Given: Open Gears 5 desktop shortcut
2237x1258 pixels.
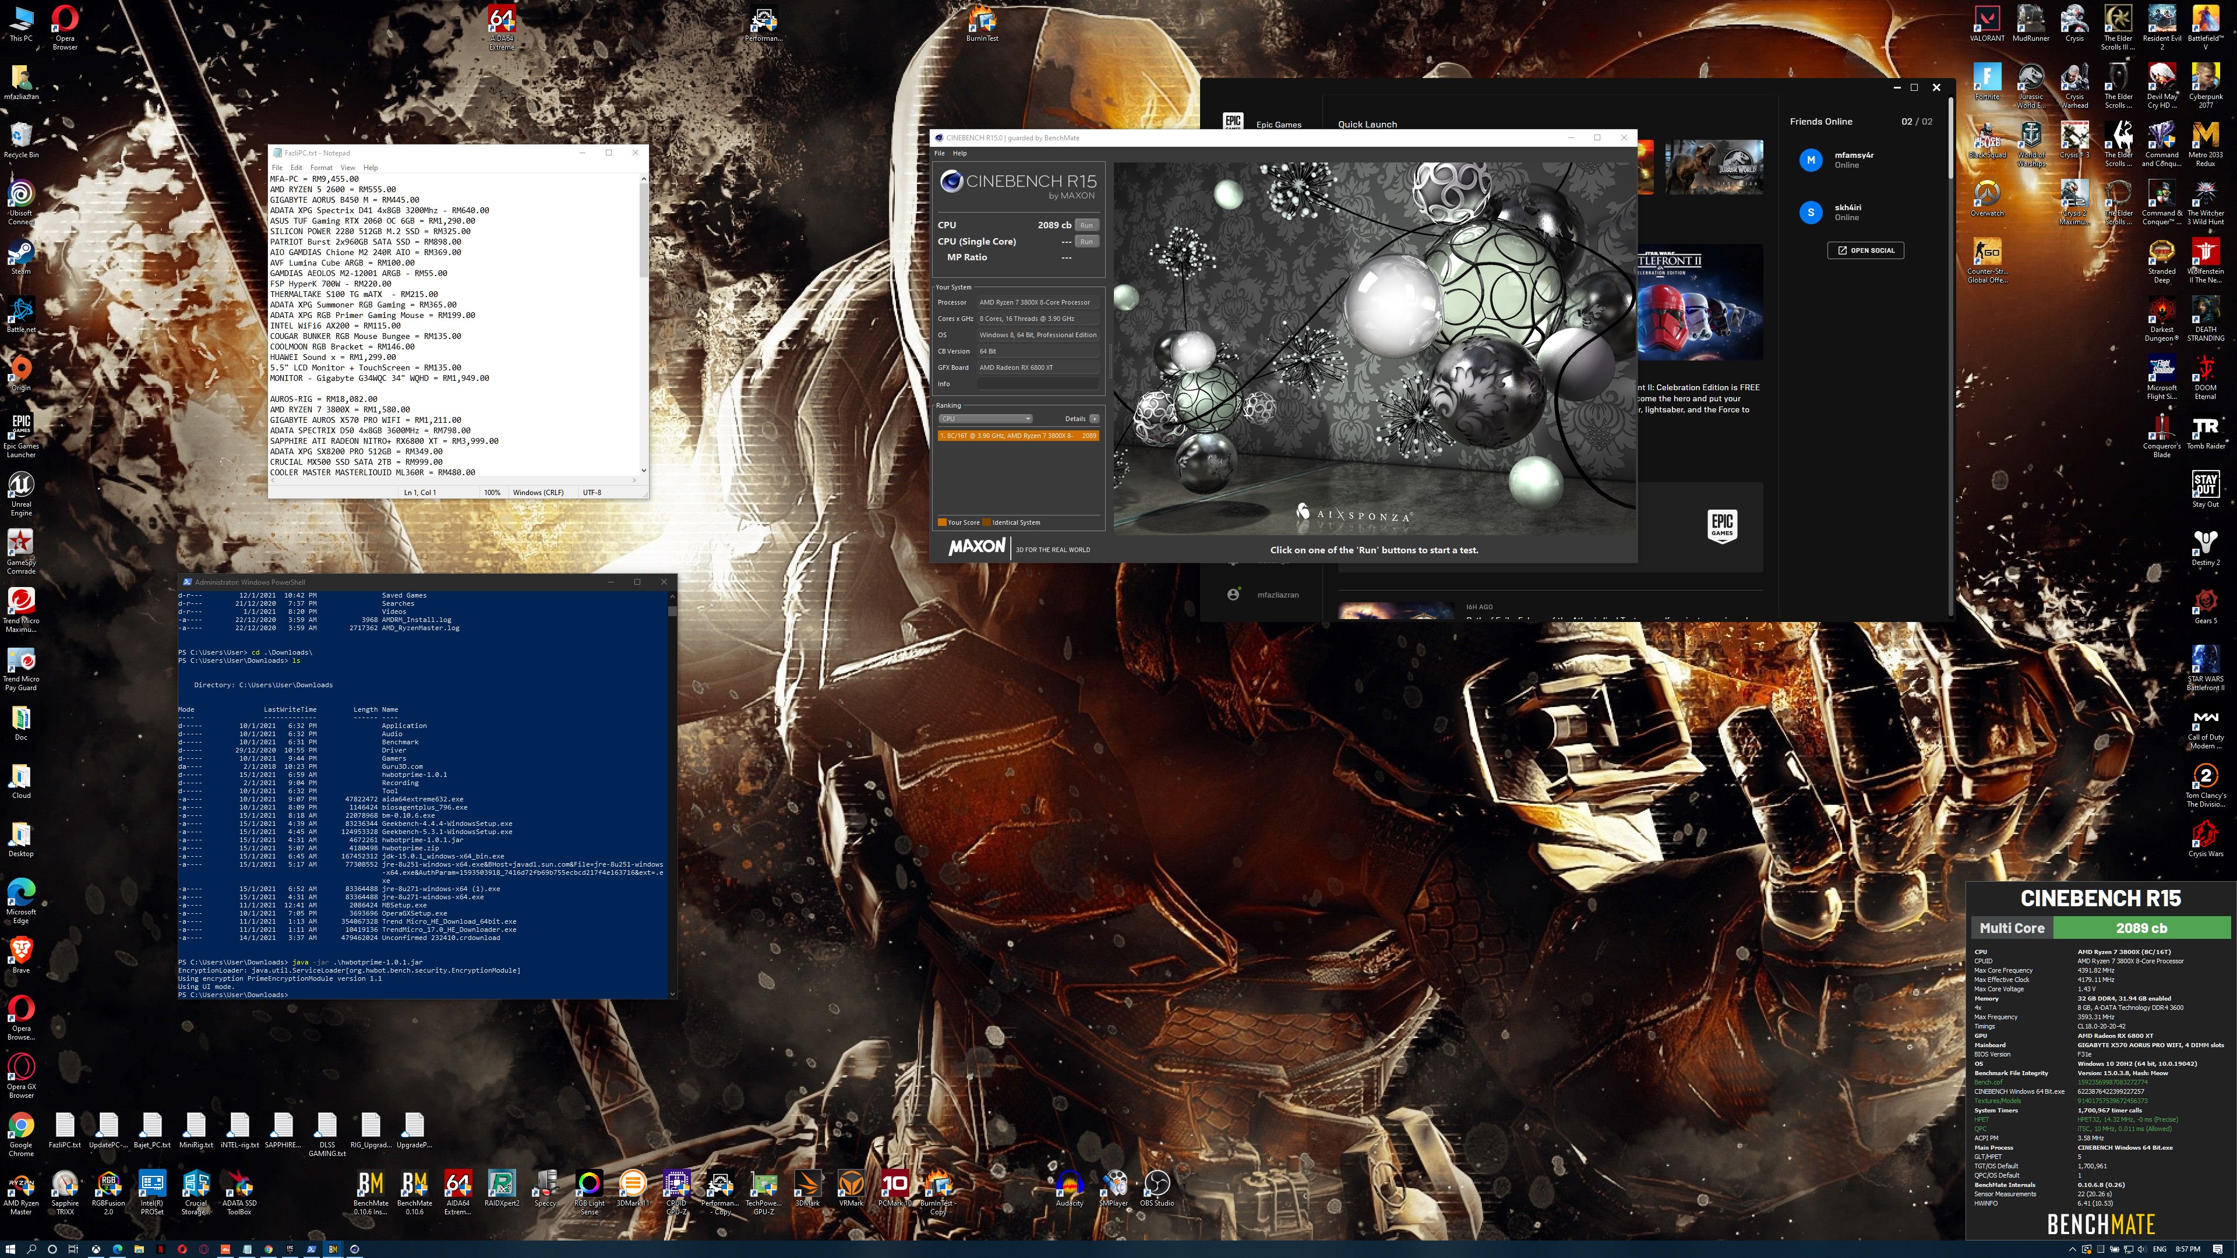Looking at the screenshot, I should click(x=2206, y=607).
